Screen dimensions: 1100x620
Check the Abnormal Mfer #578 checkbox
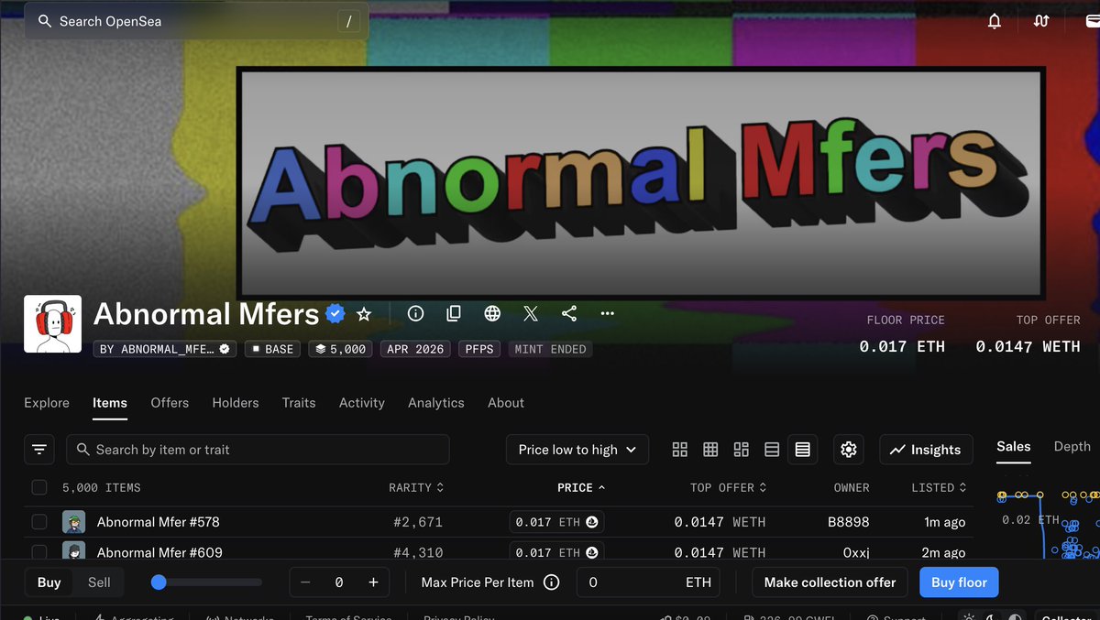(39, 522)
